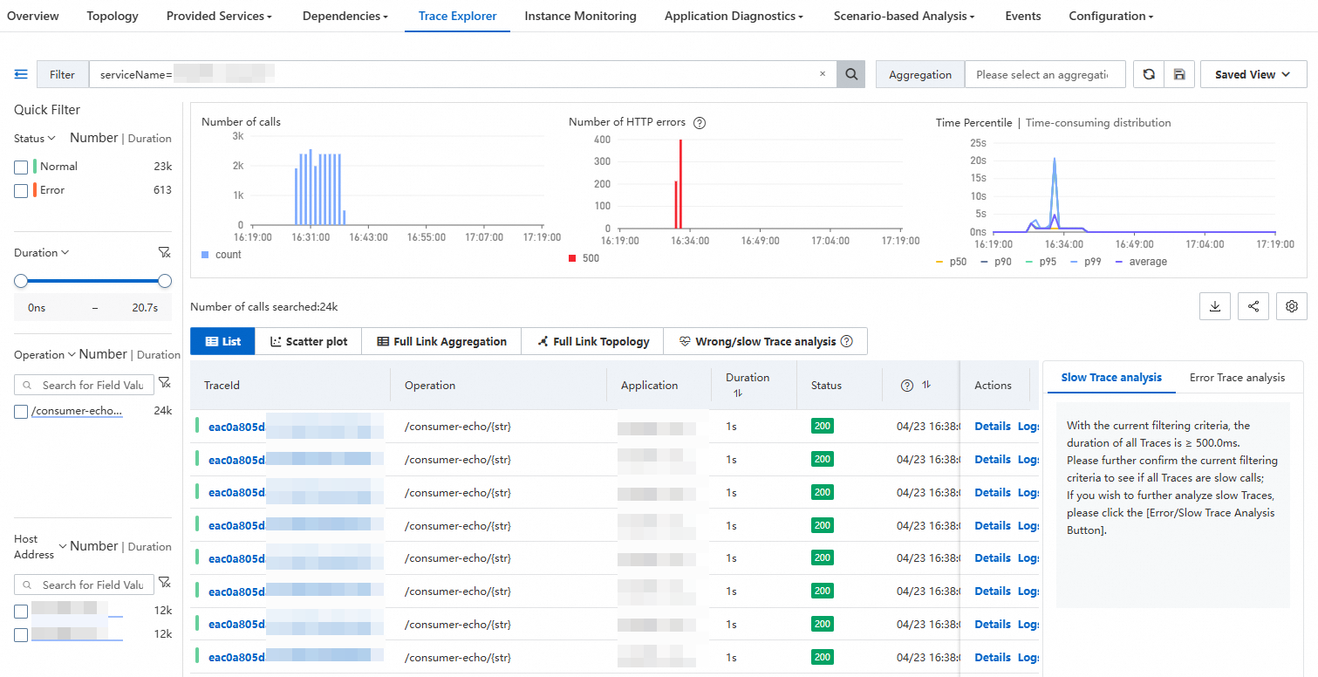Click the search magnifier button in filter bar

coord(850,75)
